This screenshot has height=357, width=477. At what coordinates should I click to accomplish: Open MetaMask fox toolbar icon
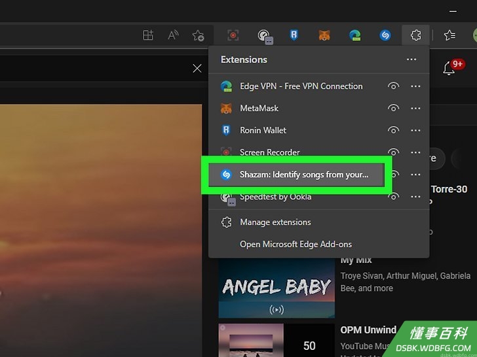click(x=324, y=35)
